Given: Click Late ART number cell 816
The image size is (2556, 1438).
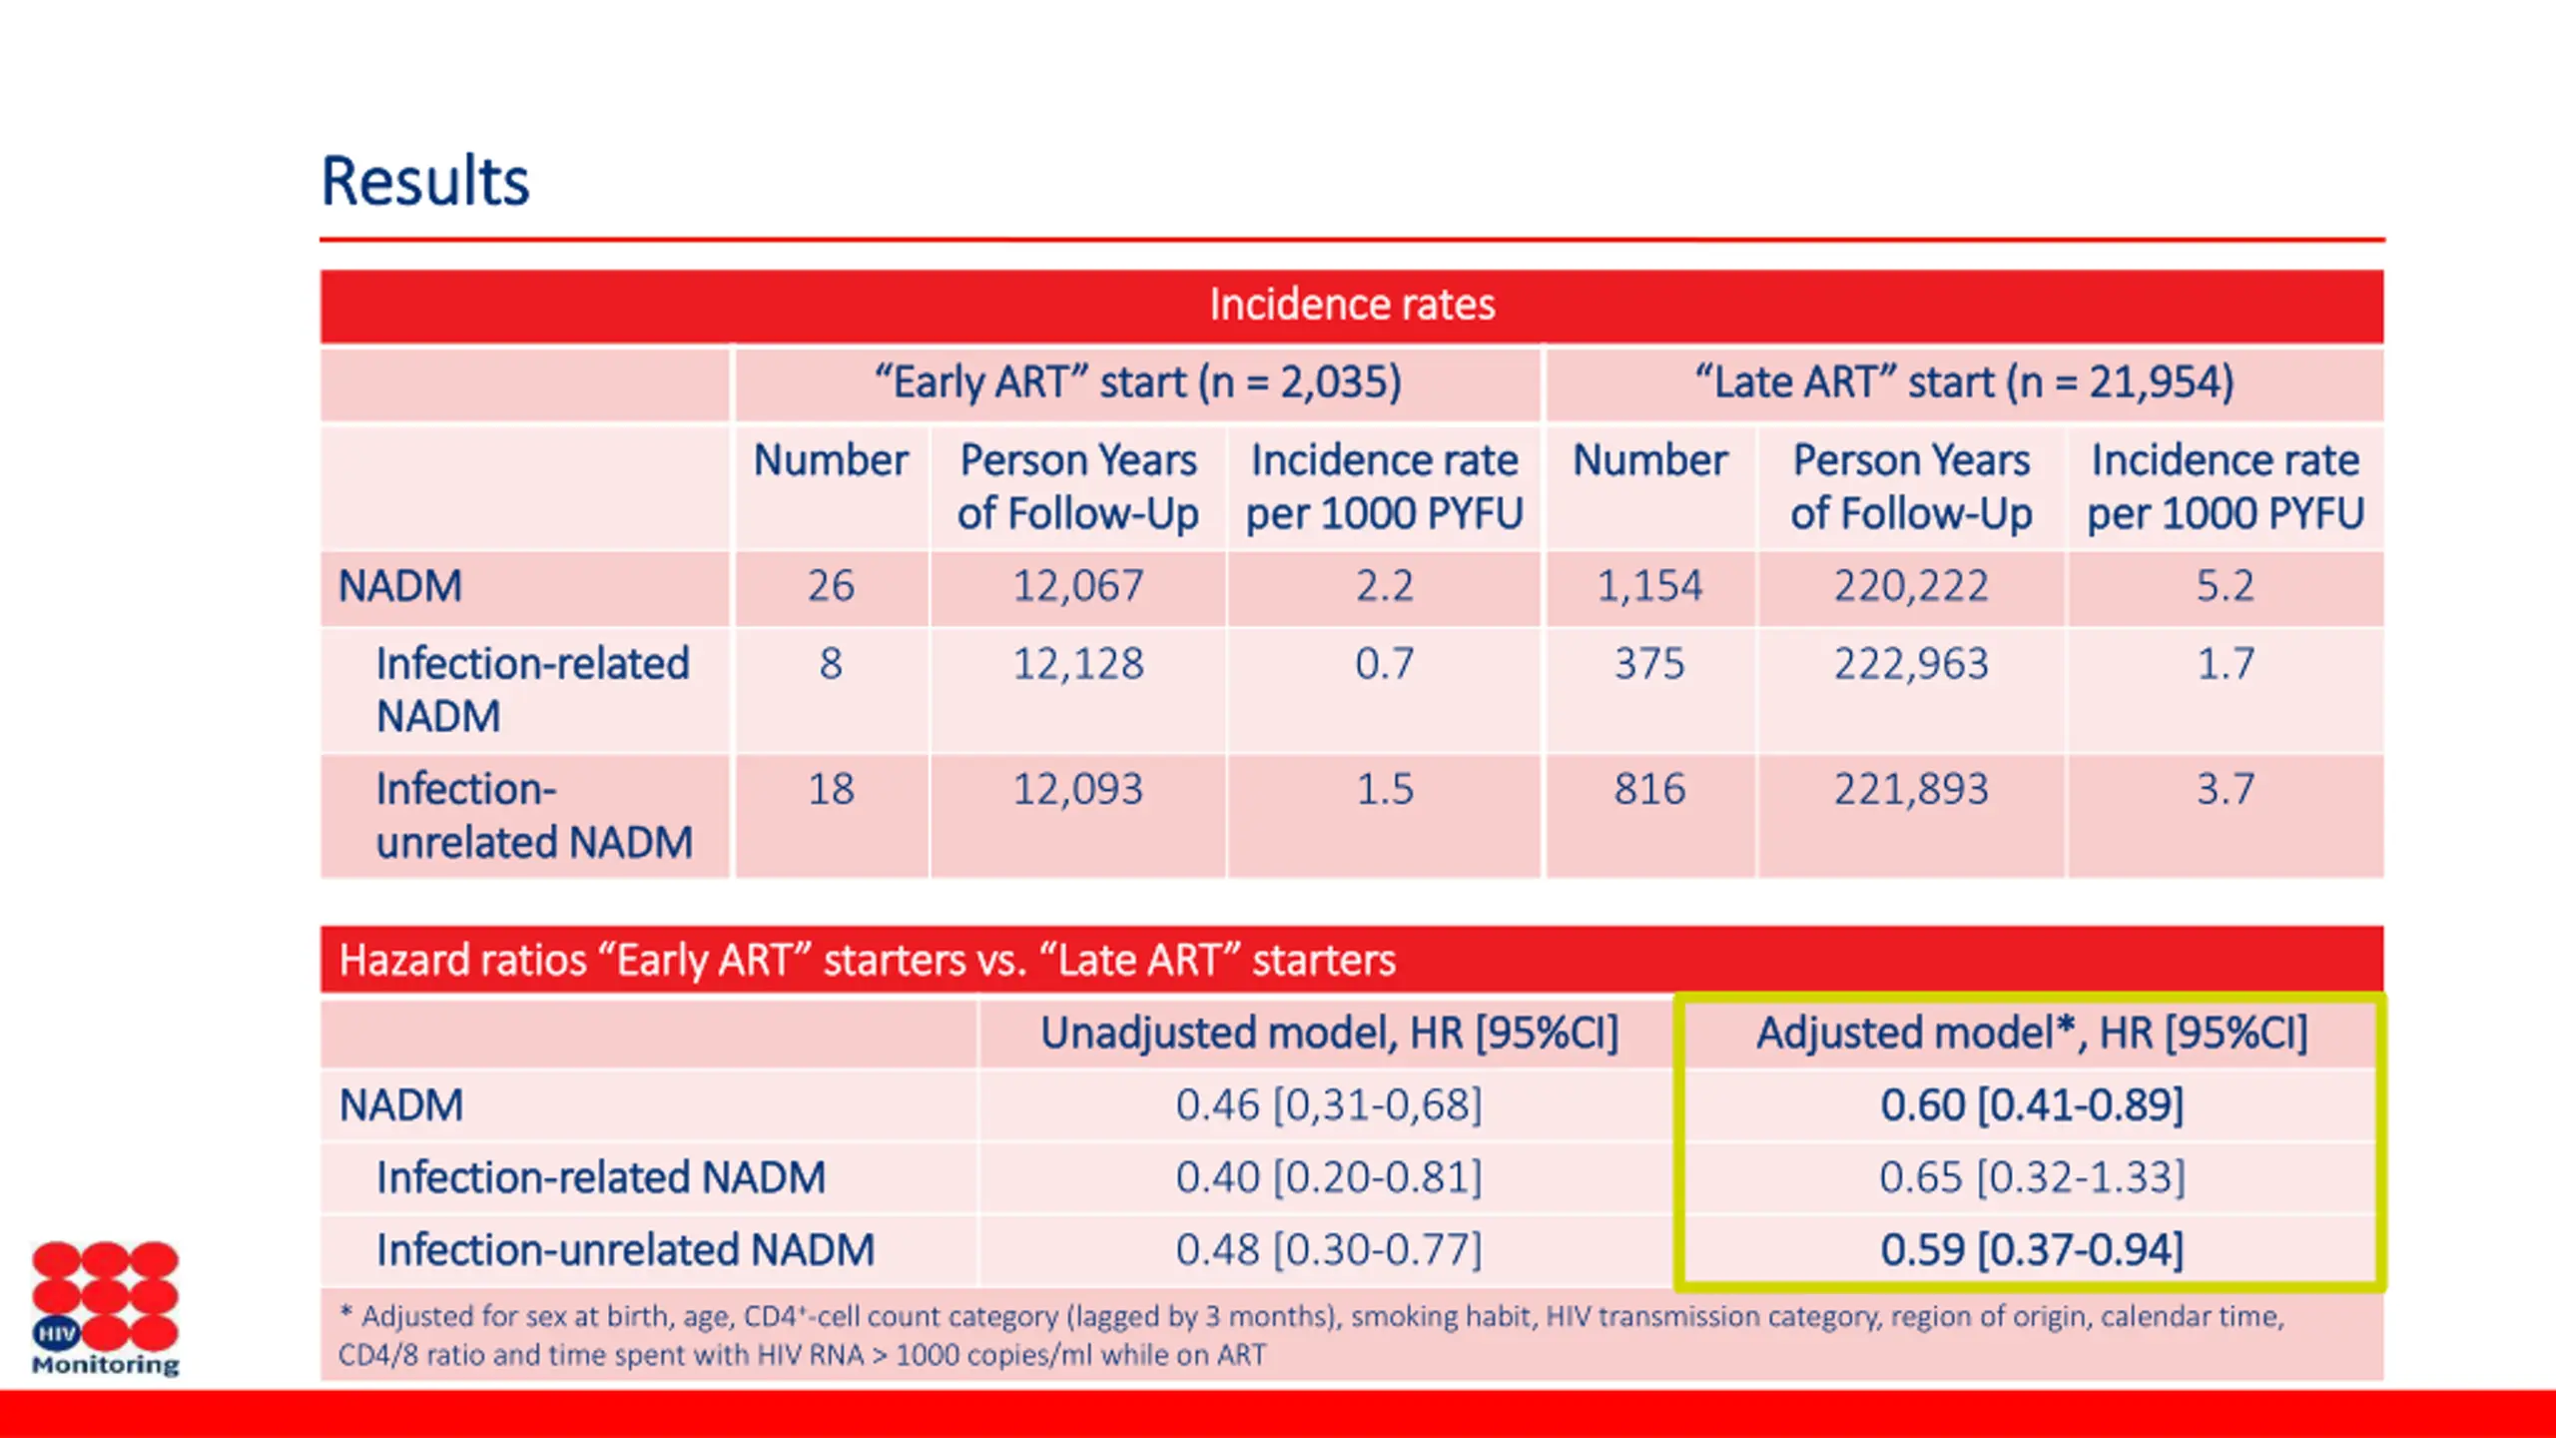Looking at the screenshot, I should [1649, 790].
